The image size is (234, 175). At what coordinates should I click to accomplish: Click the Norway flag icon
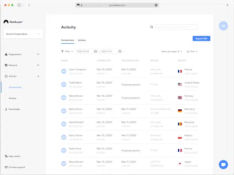(180, 98)
